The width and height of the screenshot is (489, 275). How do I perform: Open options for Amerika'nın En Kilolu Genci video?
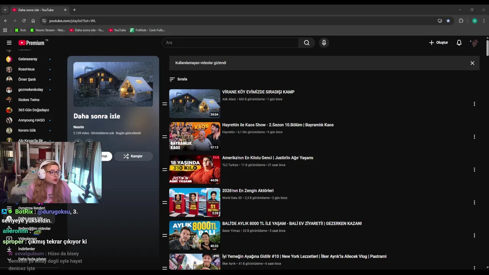(474, 170)
